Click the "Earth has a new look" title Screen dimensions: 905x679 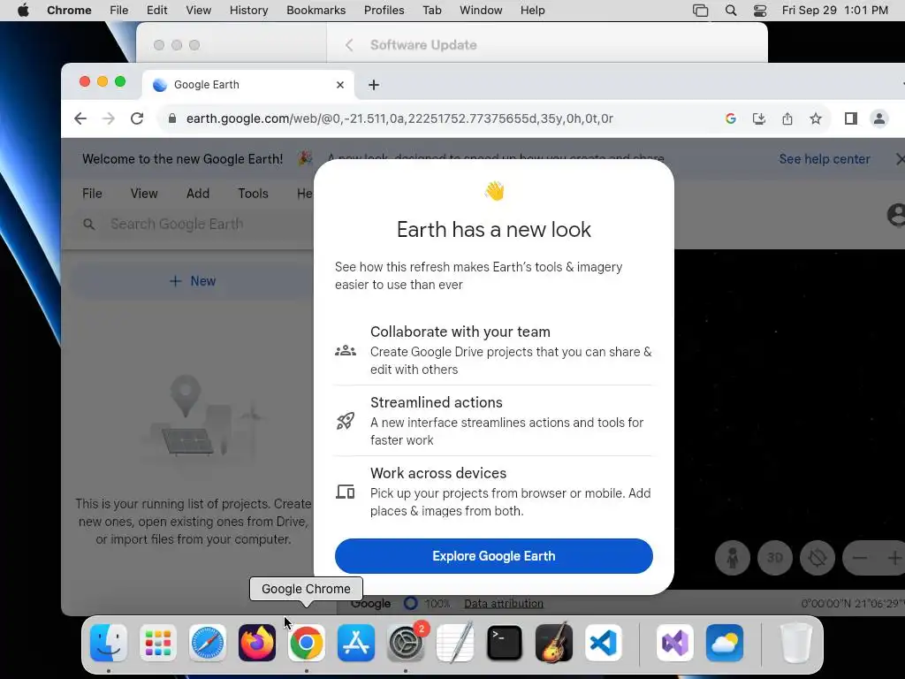494,230
